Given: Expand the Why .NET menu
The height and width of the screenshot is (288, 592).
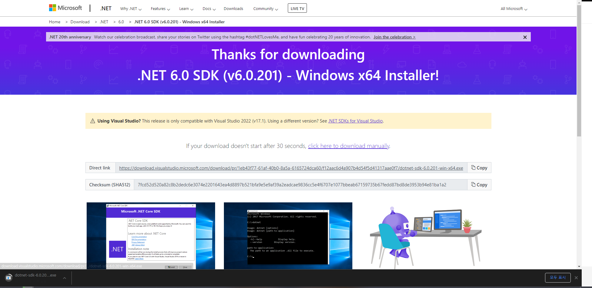Looking at the screenshot, I should tap(131, 9).
